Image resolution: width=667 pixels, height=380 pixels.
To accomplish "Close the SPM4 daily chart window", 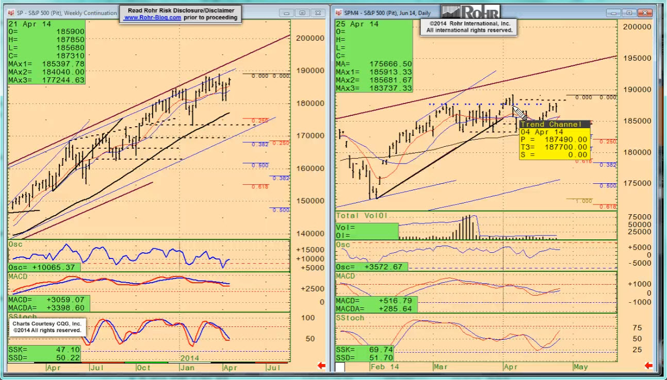I will pos(644,13).
